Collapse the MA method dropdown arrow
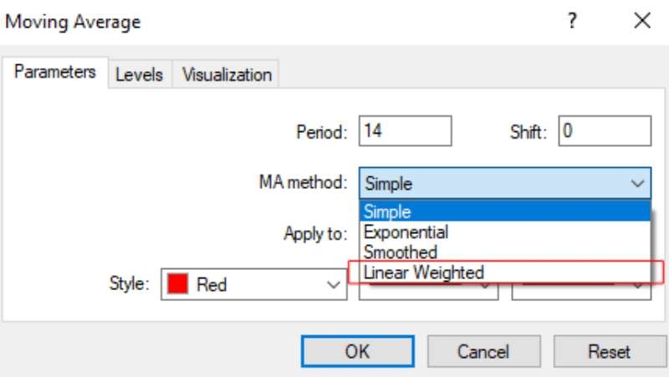669x377 pixels. pyautogui.click(x=637, y=184)
